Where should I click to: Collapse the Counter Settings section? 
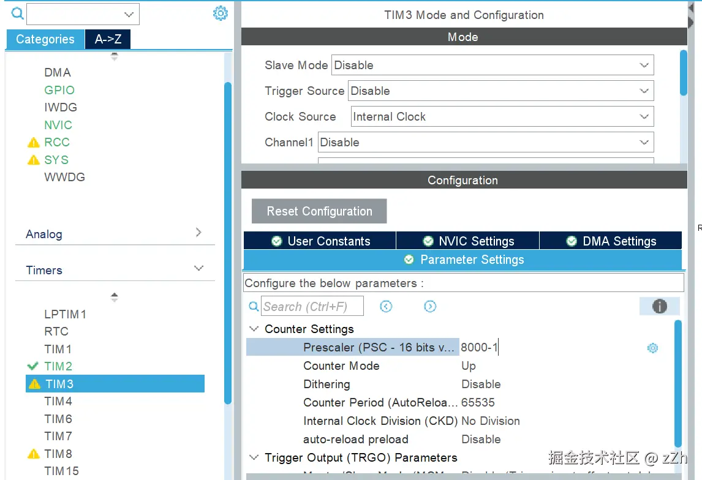pyautogui.click(x=254, y=329)
